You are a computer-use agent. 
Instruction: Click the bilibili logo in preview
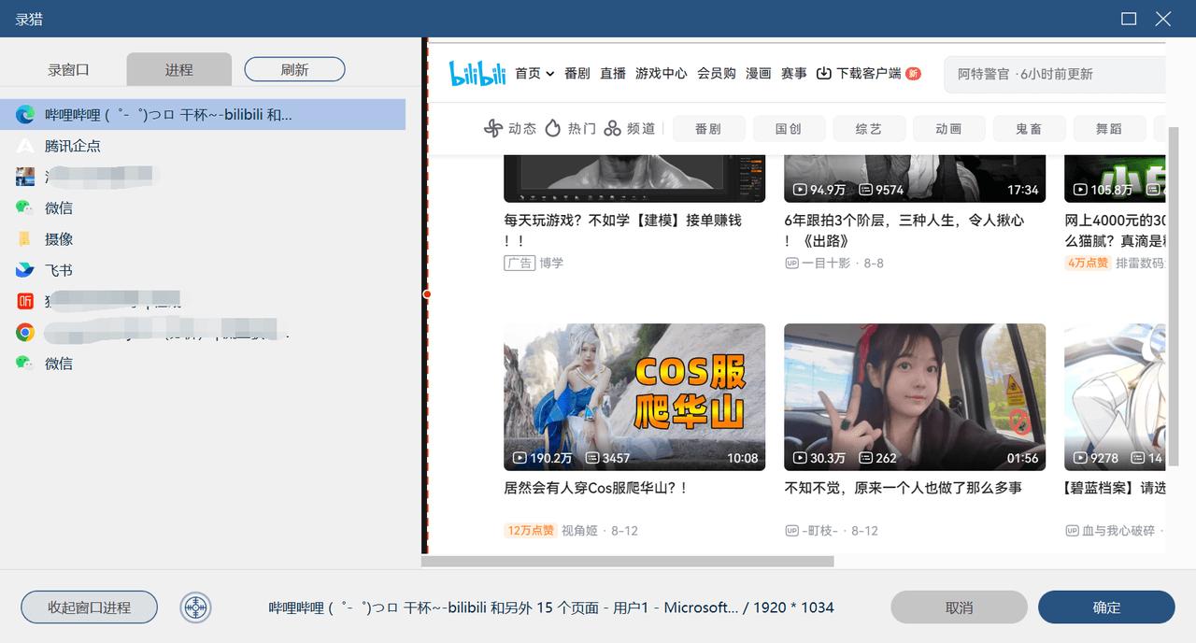477,74
